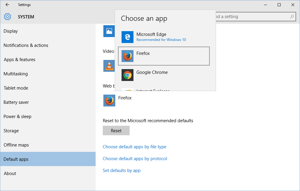Click the Set defaults by app link
The width and height of the screenshot is (300, 191).
[x=122, y=171]
